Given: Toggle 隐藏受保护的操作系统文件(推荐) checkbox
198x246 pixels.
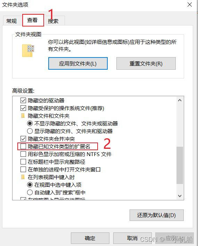Looking at the screenshot, I should [23, 108].
